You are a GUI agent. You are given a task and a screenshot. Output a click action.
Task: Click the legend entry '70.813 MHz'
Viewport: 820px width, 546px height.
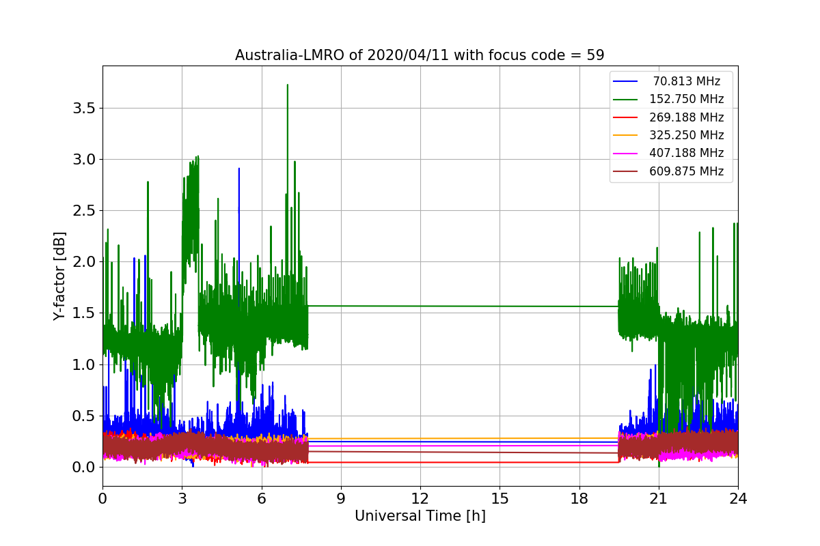pos(687,81)
